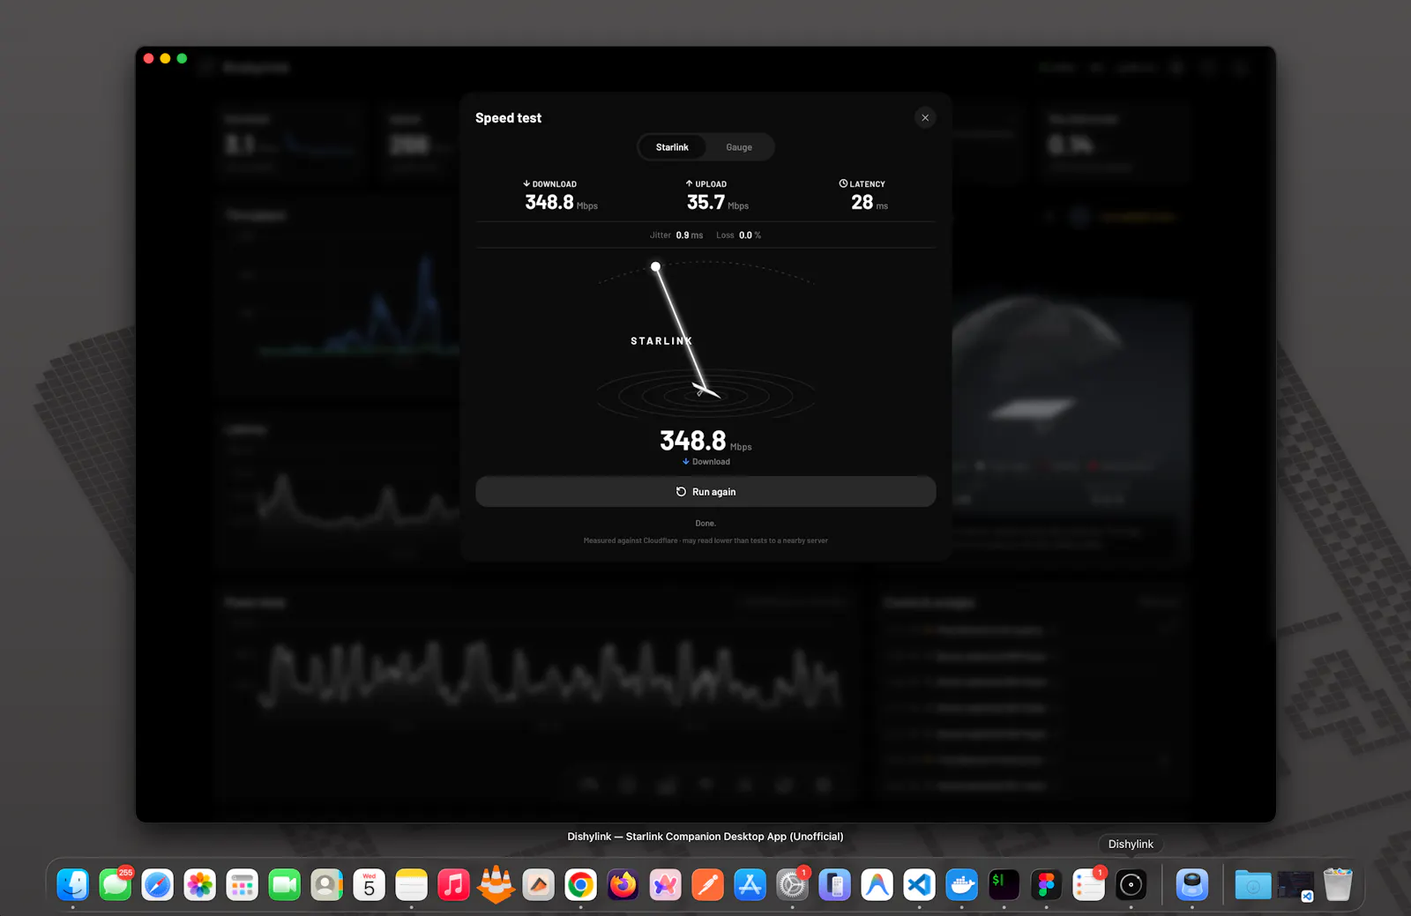Viewport: 1411px width, 916px height.
Task: Launch Safari from the dock
Action: pos(158,885)
